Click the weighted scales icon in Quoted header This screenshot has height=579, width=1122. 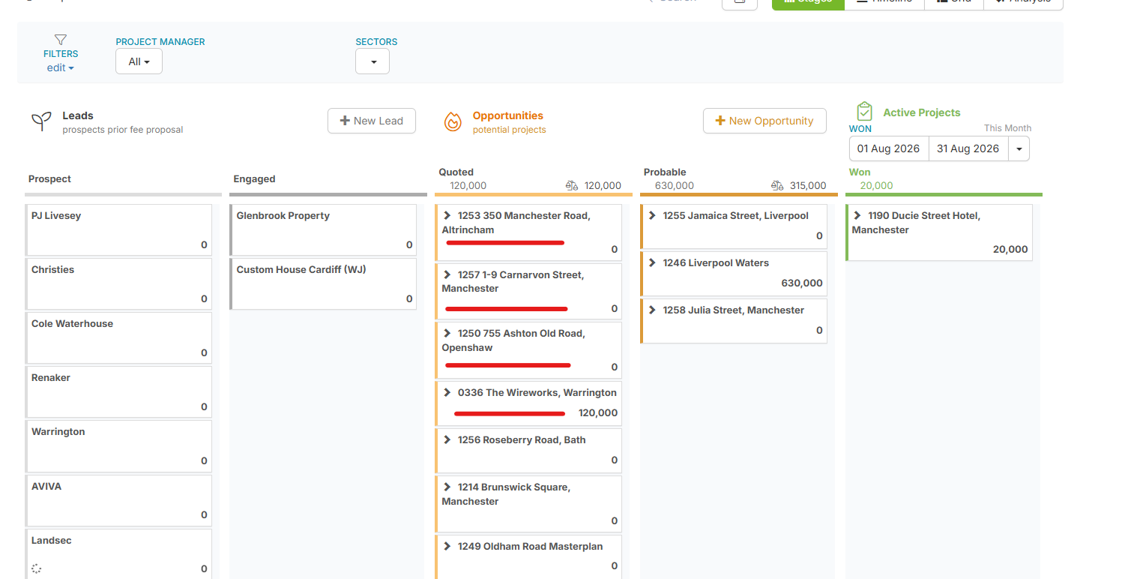[x=572, y=185]
